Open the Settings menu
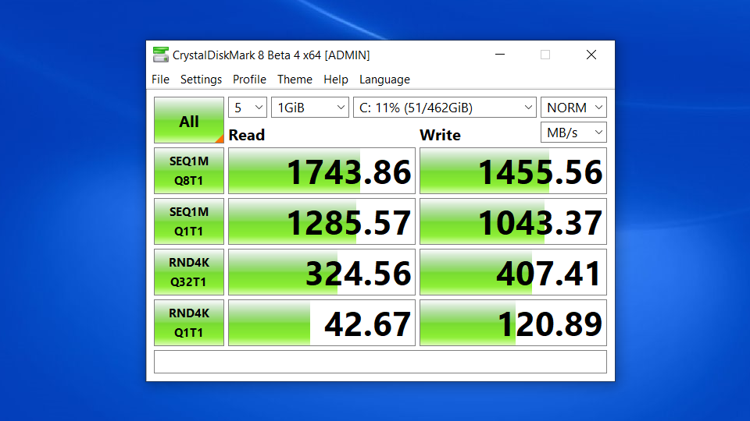 pyautogui.click(x=201, y=80)
